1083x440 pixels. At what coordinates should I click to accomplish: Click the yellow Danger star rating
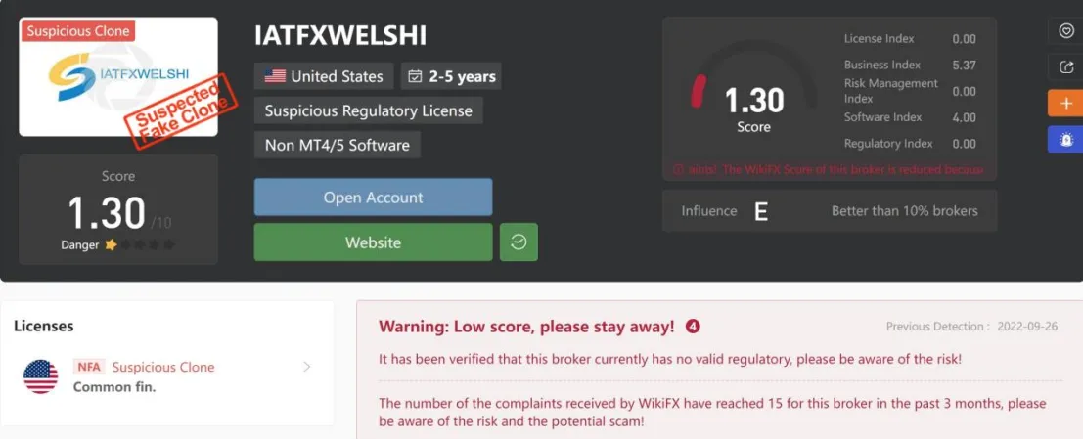pos(111,244)
